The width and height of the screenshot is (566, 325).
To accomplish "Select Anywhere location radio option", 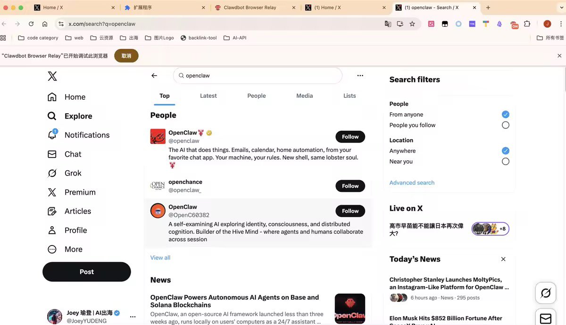I will pyautogui.click(x=506, y=151).
